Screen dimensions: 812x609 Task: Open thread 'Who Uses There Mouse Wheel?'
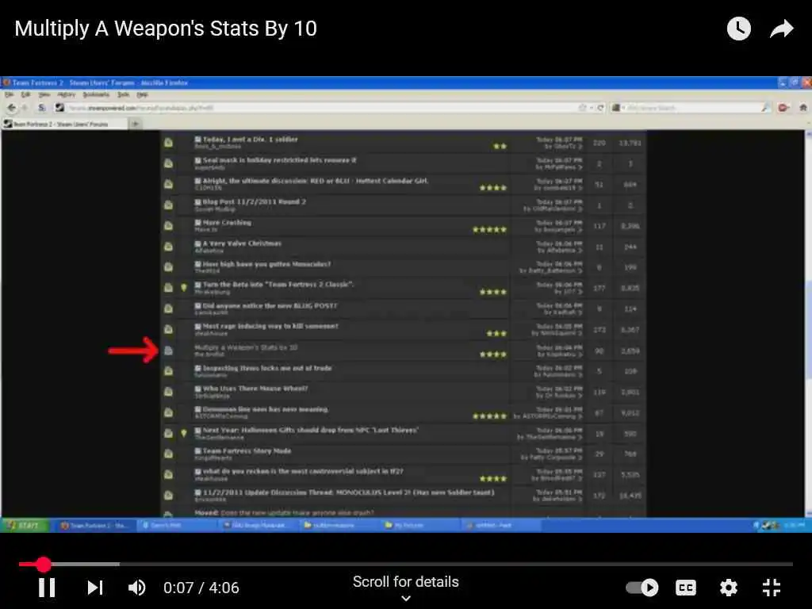(x=255, y=389)
